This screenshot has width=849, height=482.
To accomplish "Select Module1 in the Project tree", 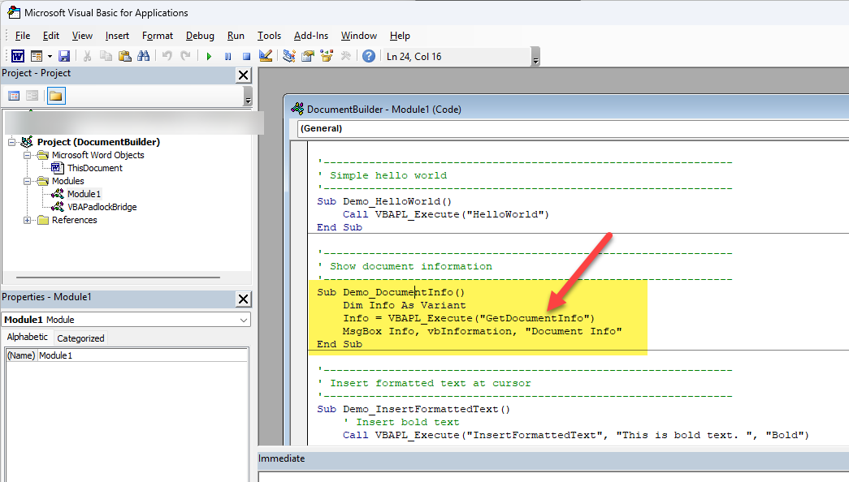I will pos(86,194).
